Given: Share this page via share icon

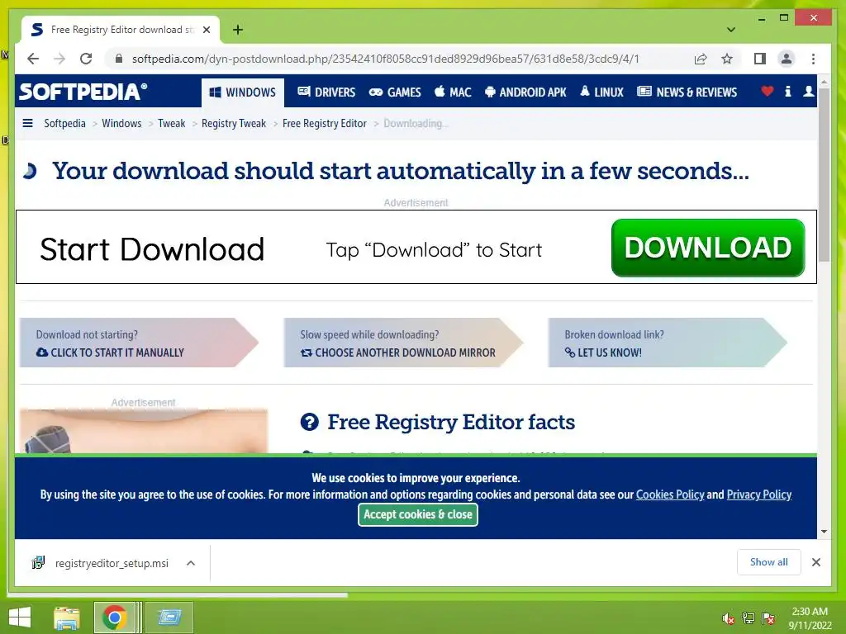Looking at the screenshot, I should click(701, 59).
